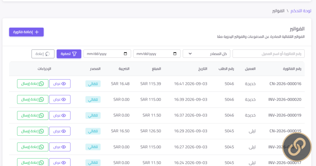The width and height of the screenshot is (316, 166).
Task: Click amount SAR 115.39
Action: (151, 84)
